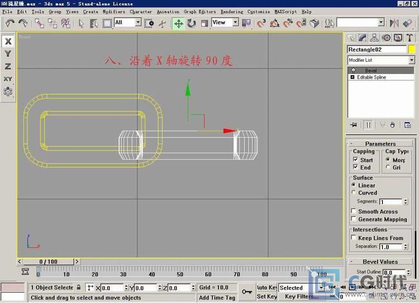Open the Display command panel tab
419x303 pixels.
click(398, 38)
